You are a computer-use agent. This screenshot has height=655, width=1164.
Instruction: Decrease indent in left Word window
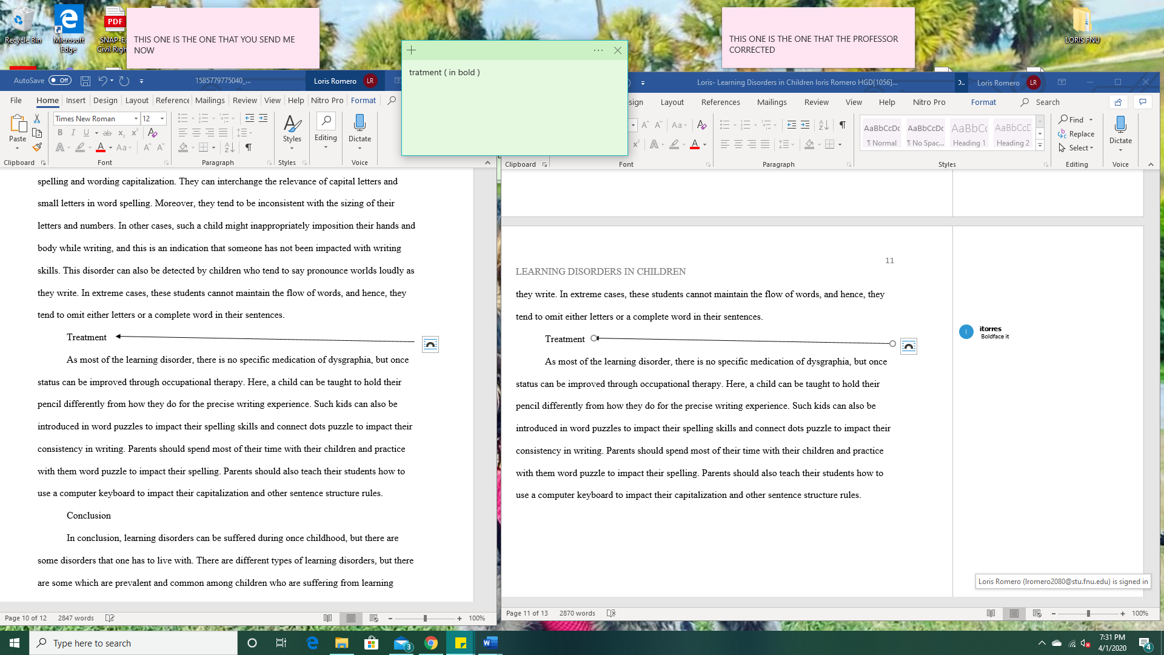tap(250, 118)
